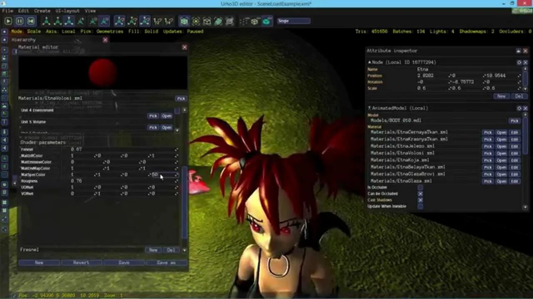Set pick mode to zones icon

pyautogui.click(x=207, y=21)
